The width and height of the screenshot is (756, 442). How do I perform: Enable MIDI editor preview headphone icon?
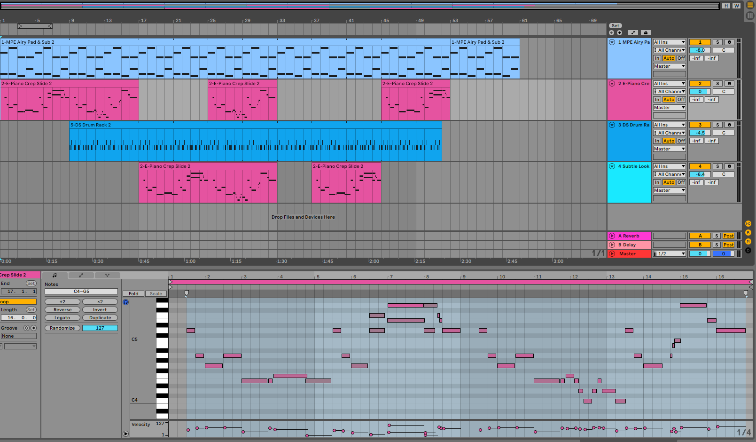tap(125, 302)
